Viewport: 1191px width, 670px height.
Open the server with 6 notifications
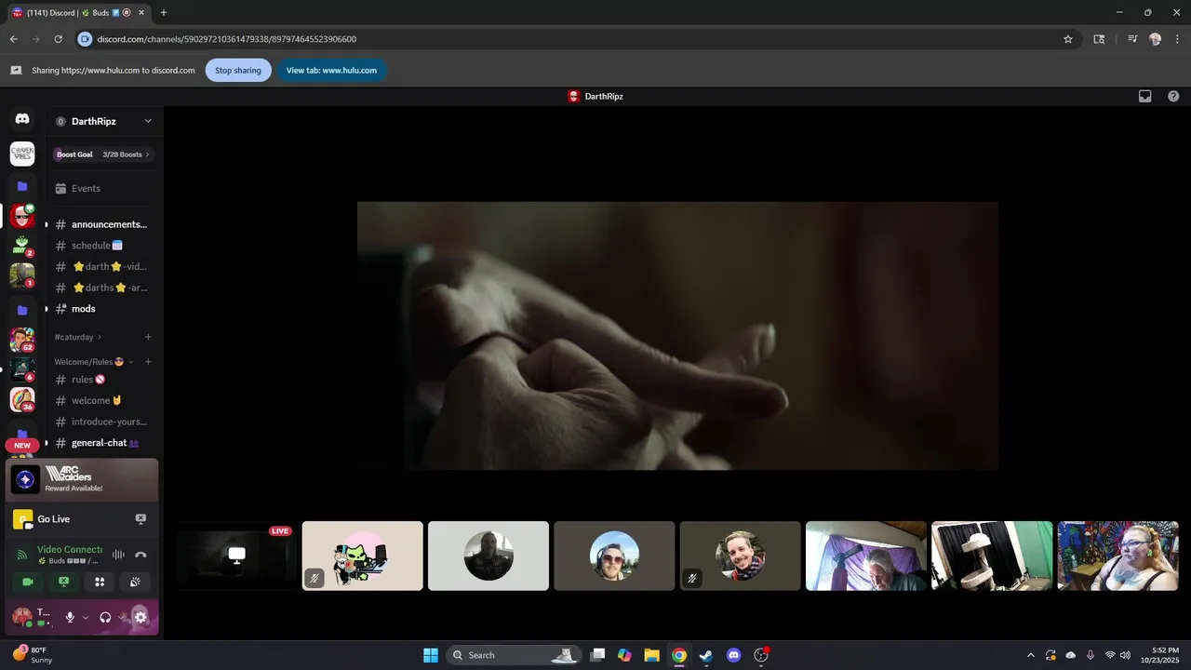22,369
